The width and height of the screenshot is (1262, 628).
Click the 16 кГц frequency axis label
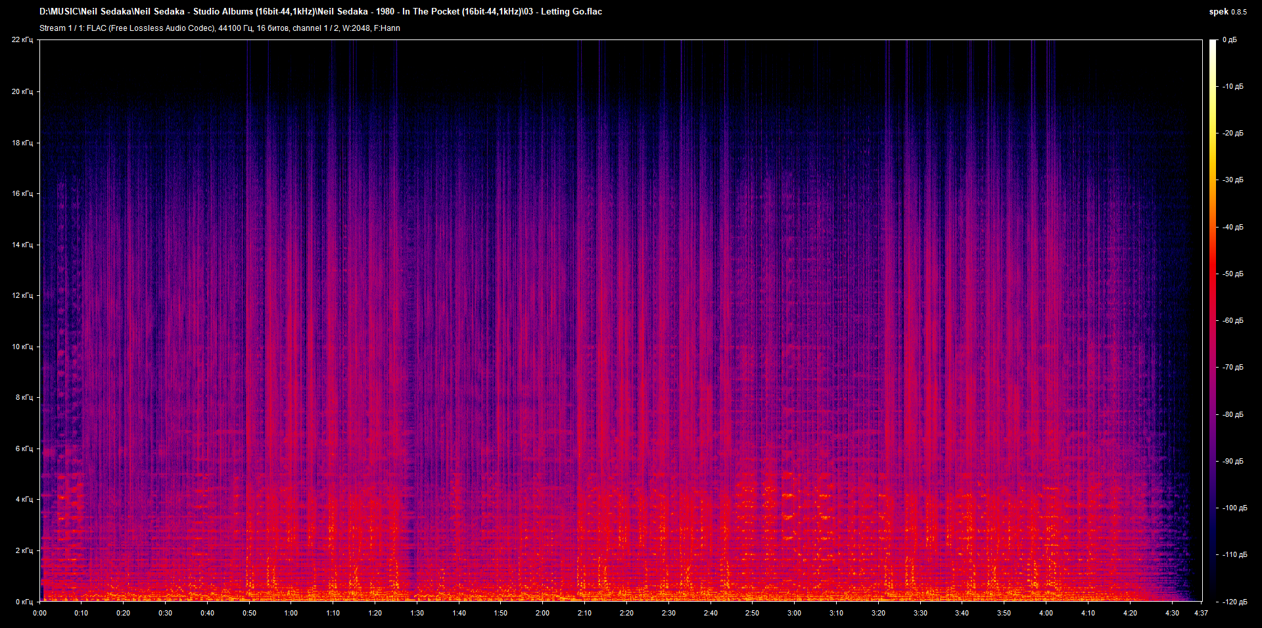pos(22,193)
